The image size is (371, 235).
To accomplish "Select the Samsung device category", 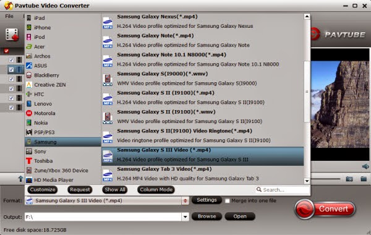I will coord(62,142).
